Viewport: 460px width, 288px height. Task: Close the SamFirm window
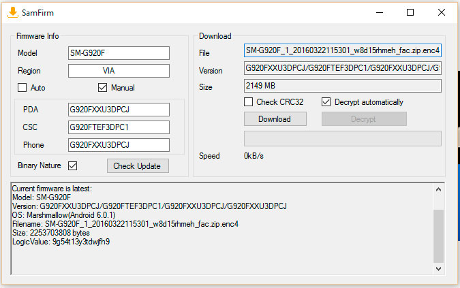pyautogui.click(x=442, y=13)
